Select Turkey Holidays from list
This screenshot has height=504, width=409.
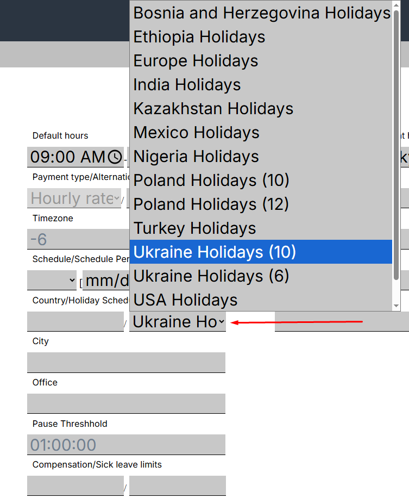pyautogui.click(x=194, y=228)
